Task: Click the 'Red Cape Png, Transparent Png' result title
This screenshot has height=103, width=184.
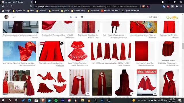Action: [57, 35]
